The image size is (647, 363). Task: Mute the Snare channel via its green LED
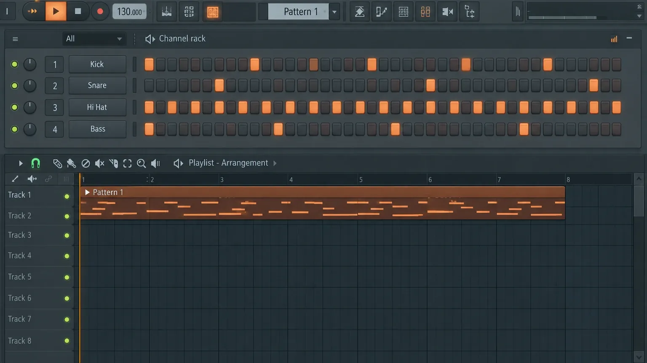point(14,86)
